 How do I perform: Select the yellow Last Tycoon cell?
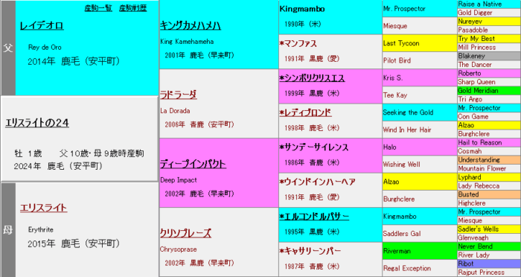(420, 43)
